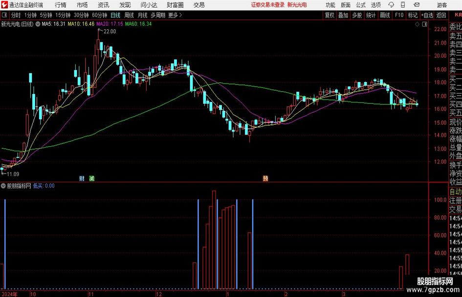Click the 多股 multi-stock button

[357, 15]
